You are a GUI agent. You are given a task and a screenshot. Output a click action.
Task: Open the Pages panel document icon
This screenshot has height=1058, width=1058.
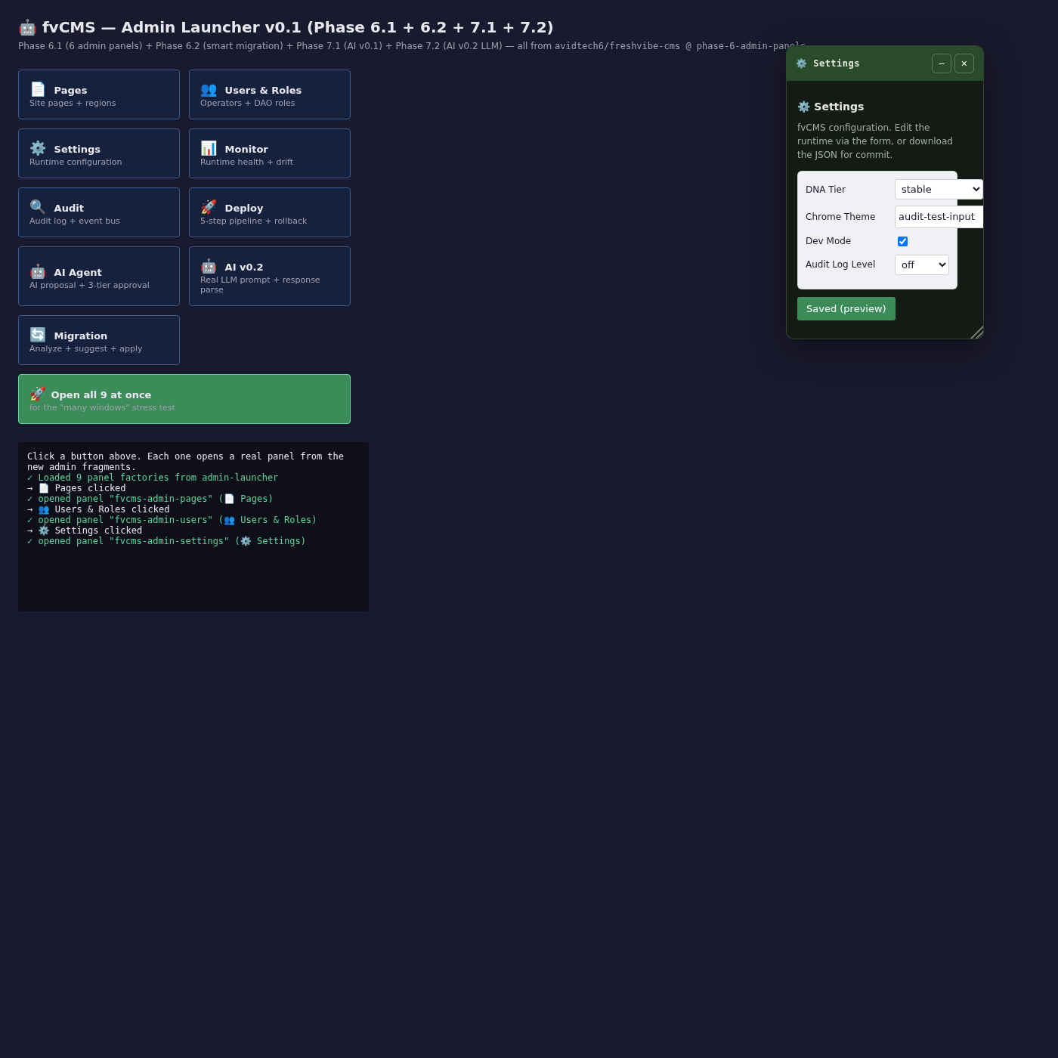coord(38,89)
